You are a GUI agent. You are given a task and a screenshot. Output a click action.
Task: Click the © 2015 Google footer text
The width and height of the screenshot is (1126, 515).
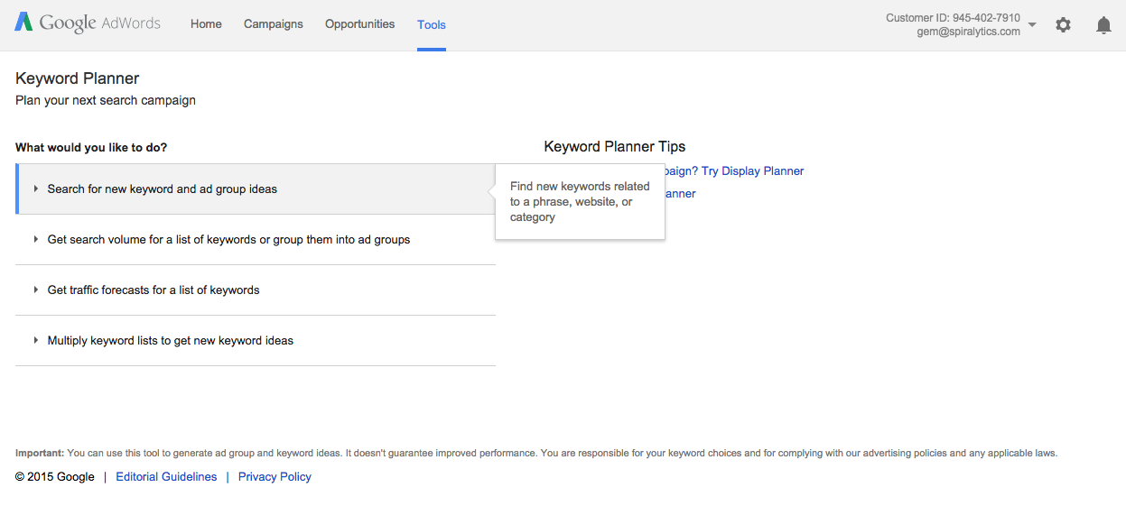(55, 477)
